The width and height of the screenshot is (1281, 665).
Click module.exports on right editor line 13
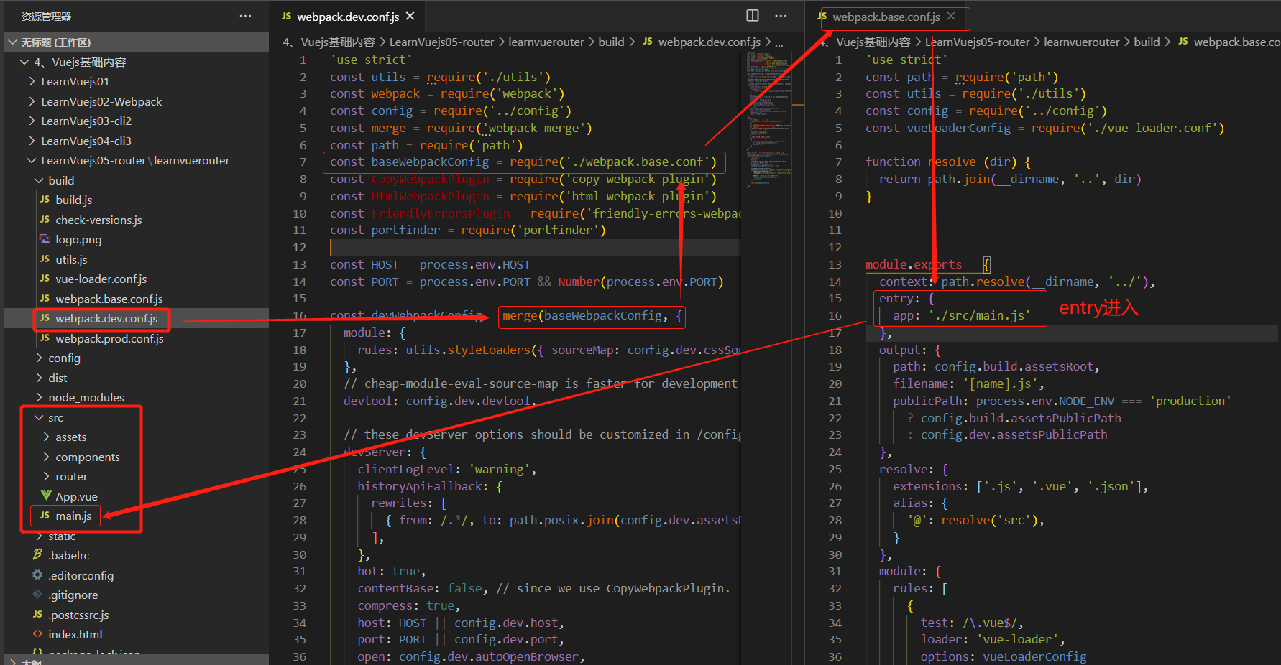[913, 265]
